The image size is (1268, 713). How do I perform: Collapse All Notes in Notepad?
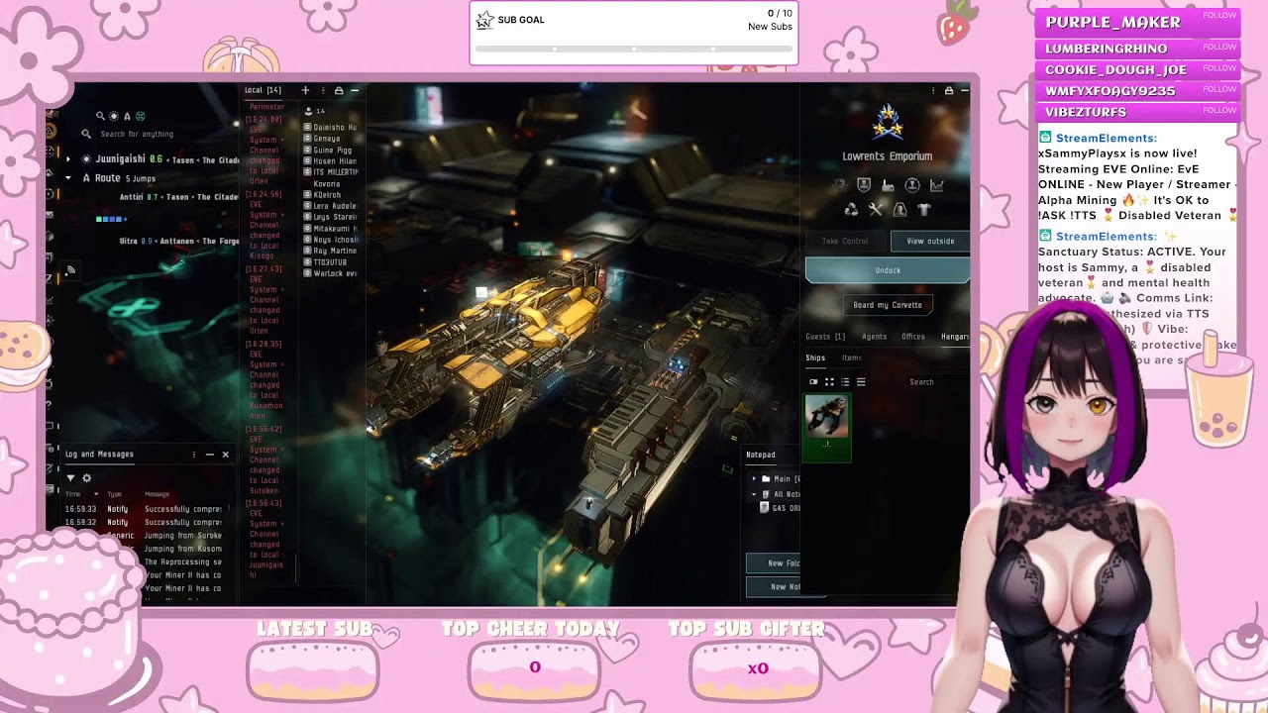(754, 494)
